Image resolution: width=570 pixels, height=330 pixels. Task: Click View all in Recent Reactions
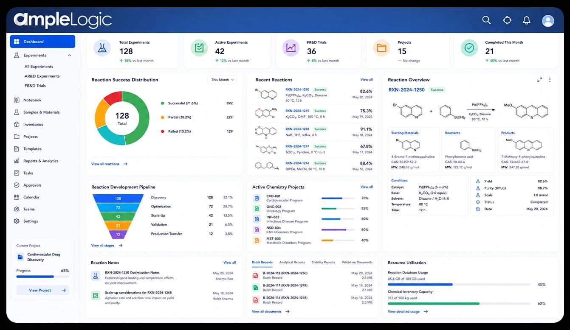coord(367,80)
